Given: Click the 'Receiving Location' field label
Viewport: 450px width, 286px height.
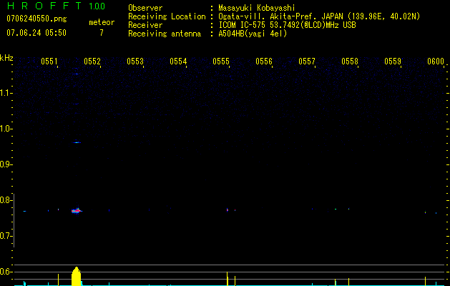Looking at the screenshot, I should (167, 16).
